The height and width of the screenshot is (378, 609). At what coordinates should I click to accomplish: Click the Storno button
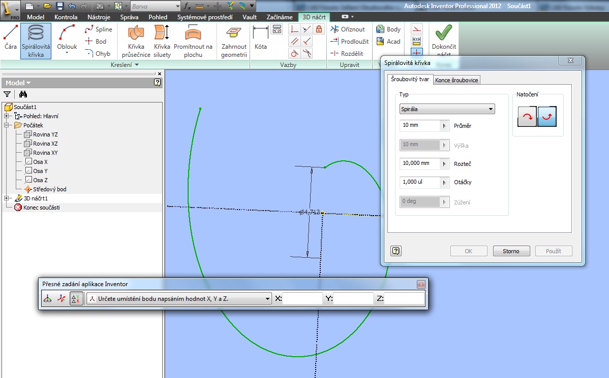pyautogui.click(x=511, y=251)
